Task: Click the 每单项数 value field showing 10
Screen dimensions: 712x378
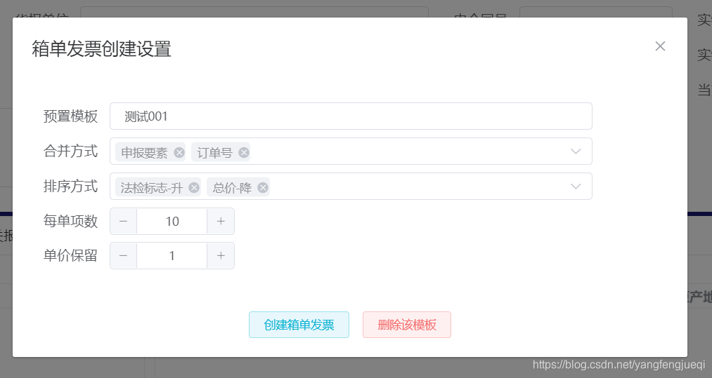Action: point(172,221)
